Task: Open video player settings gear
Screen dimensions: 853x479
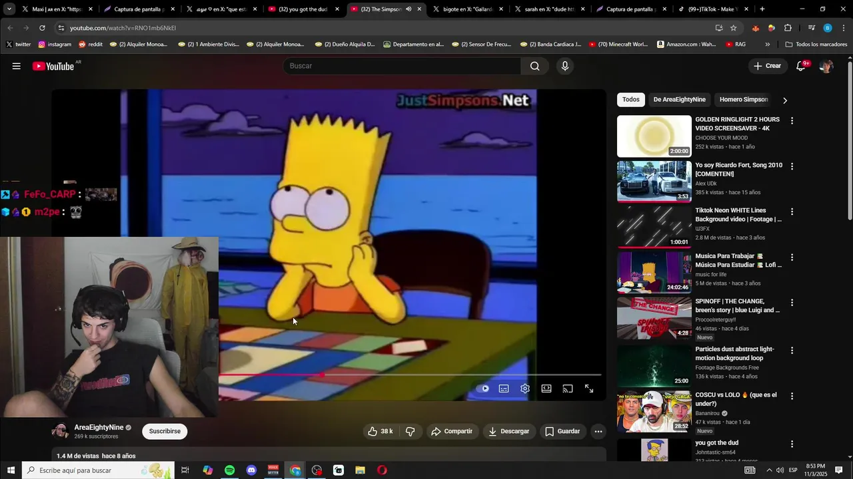Action: 525,389
